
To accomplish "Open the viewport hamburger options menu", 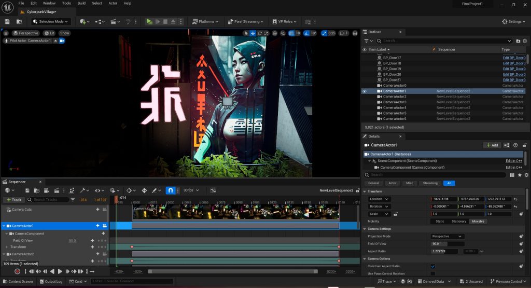I will (6, 33).
